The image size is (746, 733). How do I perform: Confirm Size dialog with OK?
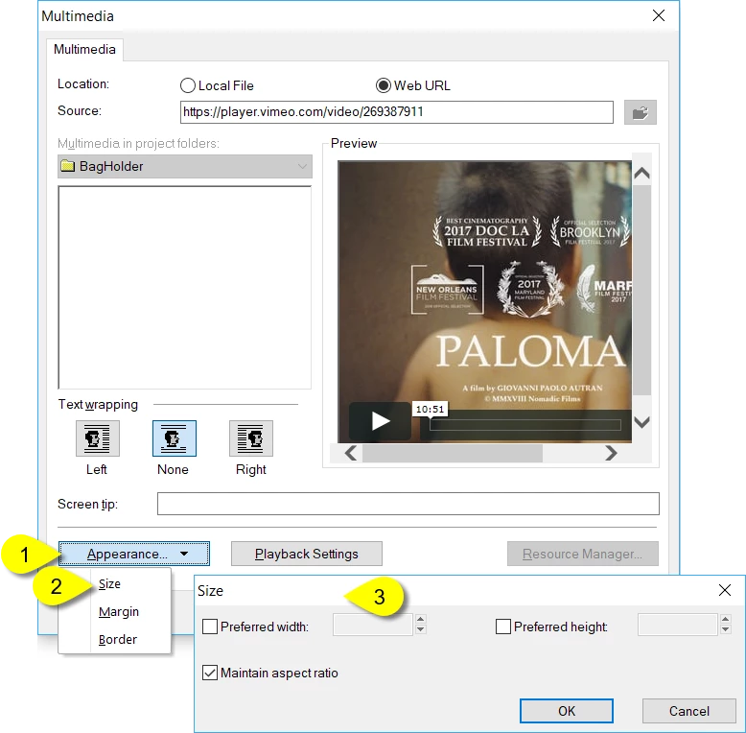[x=566, y=711]
